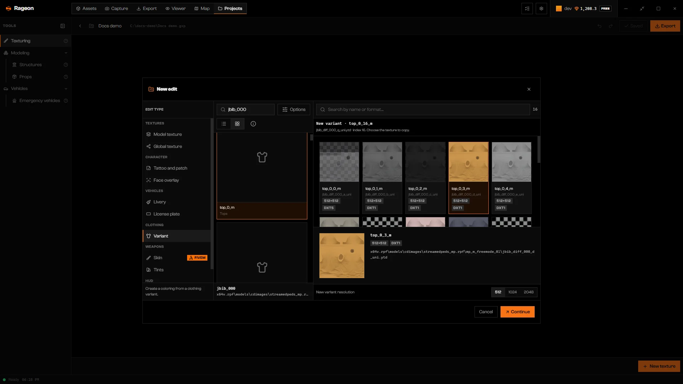Select License plate edit type
The image size is (683, 384).
pos(176,214)
